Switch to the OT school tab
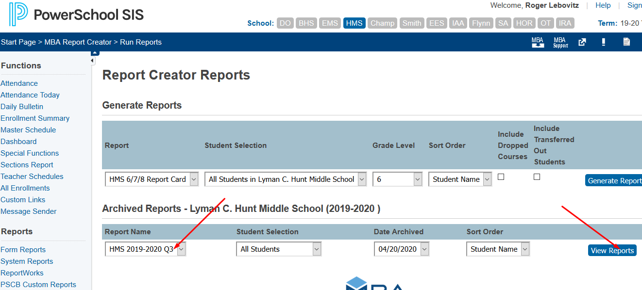The width and height of the screenshot is (642, 290). (x=546, y=23)
